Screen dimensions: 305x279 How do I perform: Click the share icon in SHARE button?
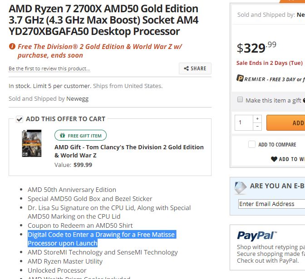[187, 69]
